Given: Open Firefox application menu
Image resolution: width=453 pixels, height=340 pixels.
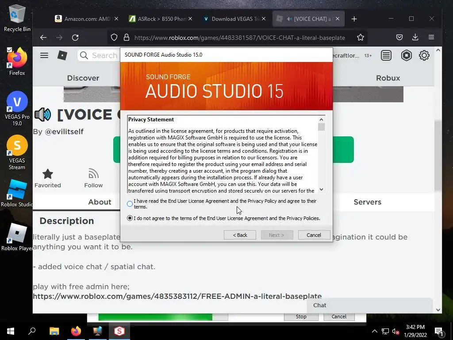Looking at the screenshot, I should pos(431,37).
